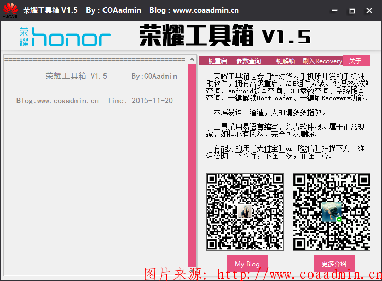382x281 pixels.
Task: Open the 一键重启 tab
Action: point(214,61)
